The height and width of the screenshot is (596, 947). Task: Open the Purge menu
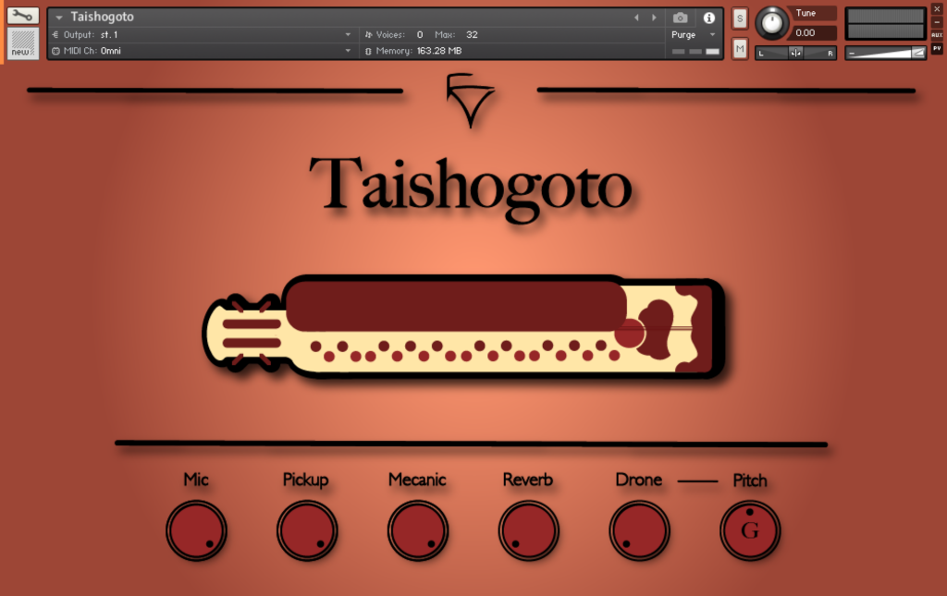[694, 34]
